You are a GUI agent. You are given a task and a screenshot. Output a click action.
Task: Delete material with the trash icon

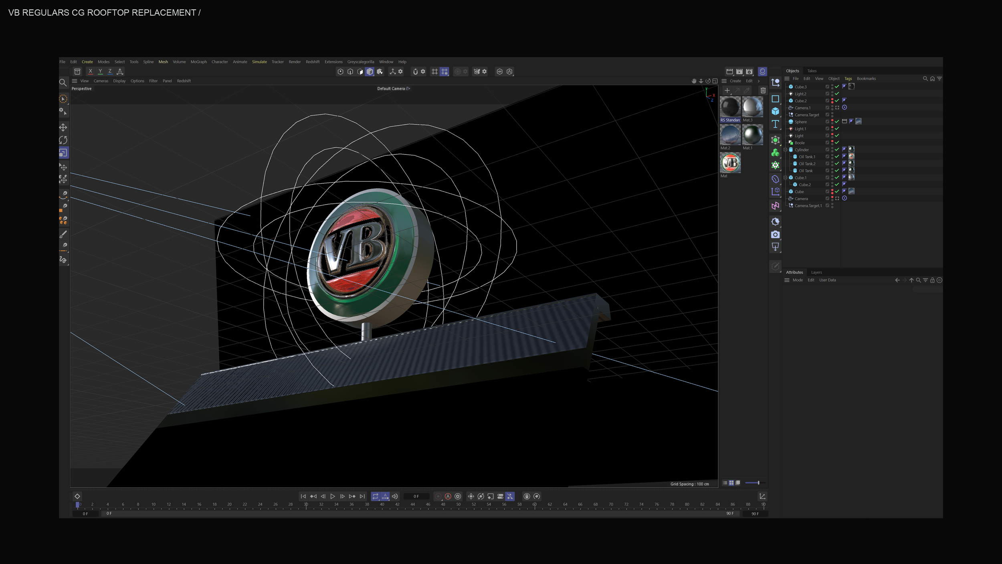tap(763, 91)
